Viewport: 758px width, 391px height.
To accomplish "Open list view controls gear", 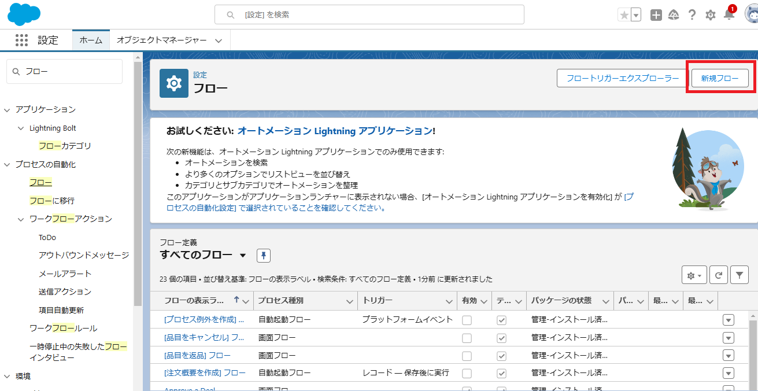I will tap(694, 276).
